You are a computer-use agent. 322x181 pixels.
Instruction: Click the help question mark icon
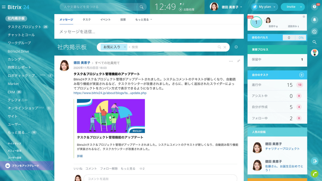pos(314,7)
